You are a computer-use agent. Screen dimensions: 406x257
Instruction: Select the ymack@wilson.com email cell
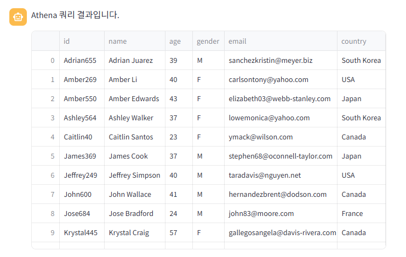281,137
